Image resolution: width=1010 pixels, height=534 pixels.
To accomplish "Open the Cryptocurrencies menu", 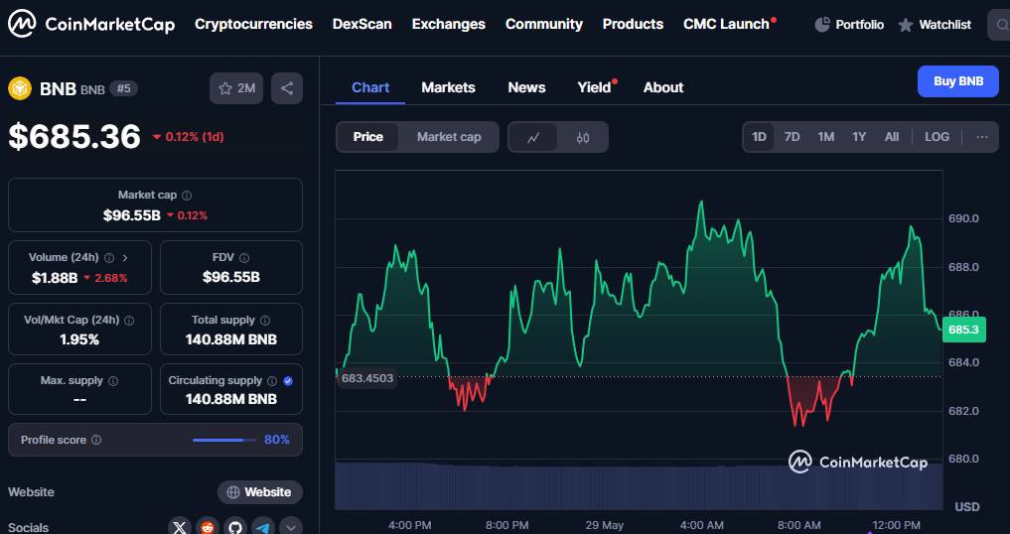I will (x=254, y=24).
